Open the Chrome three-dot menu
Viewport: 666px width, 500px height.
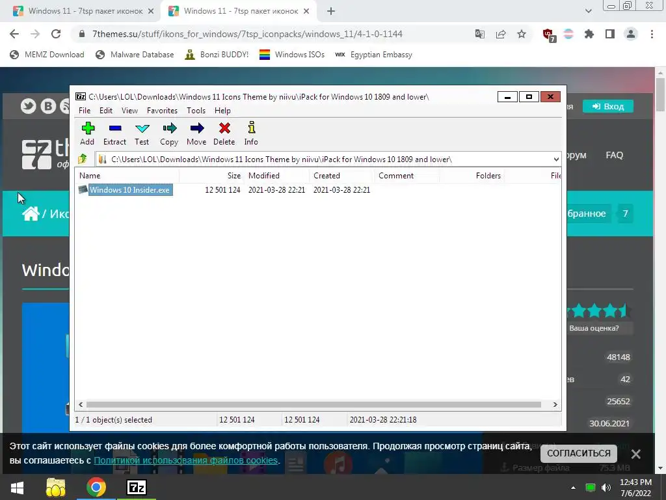click(x=652, y=34)
